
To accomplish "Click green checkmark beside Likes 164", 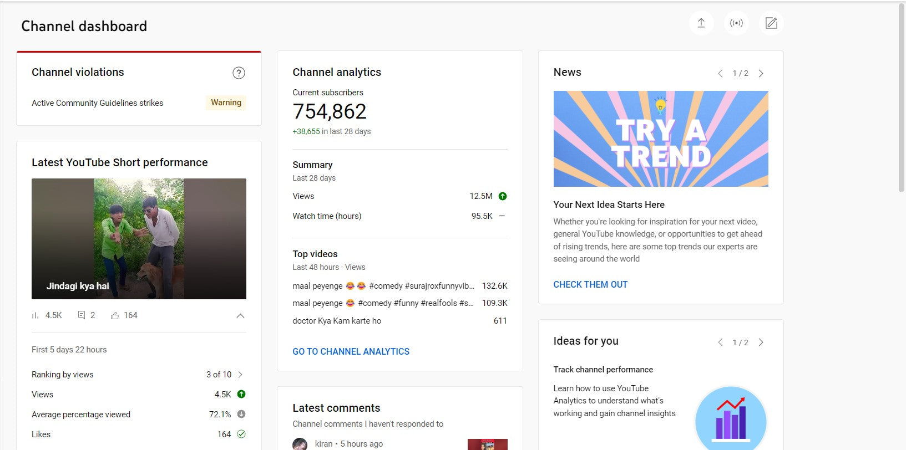I will coord(241,434).
